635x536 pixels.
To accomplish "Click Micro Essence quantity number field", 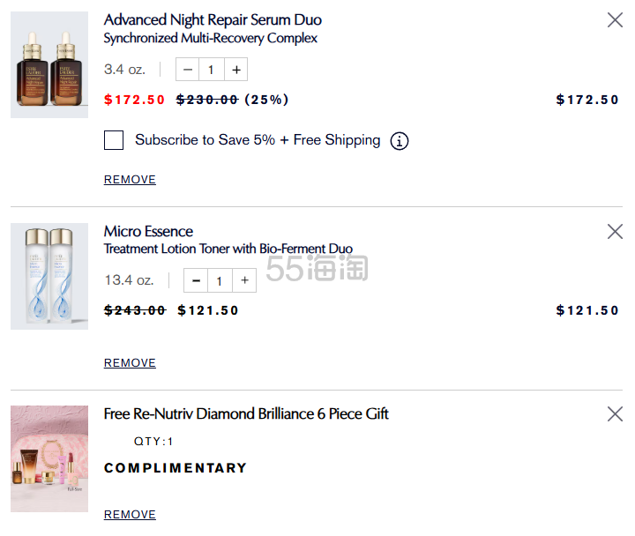I will click(x=220, y=281).
